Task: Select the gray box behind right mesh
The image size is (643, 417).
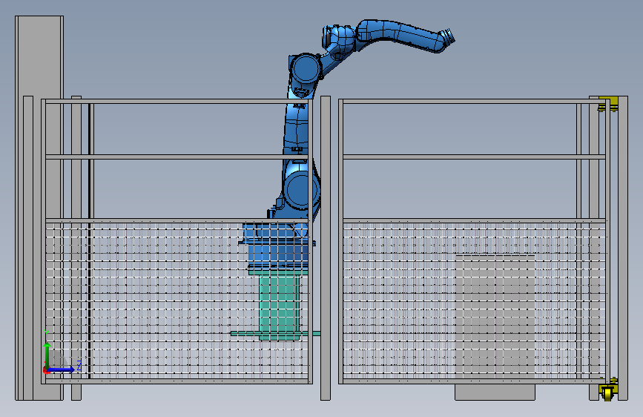Action: [495, 327]
